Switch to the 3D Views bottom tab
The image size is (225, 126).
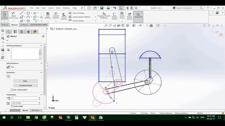pyautogui.click(x=36, y=110)
